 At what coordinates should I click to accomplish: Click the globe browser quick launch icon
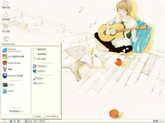coord(15,121)
